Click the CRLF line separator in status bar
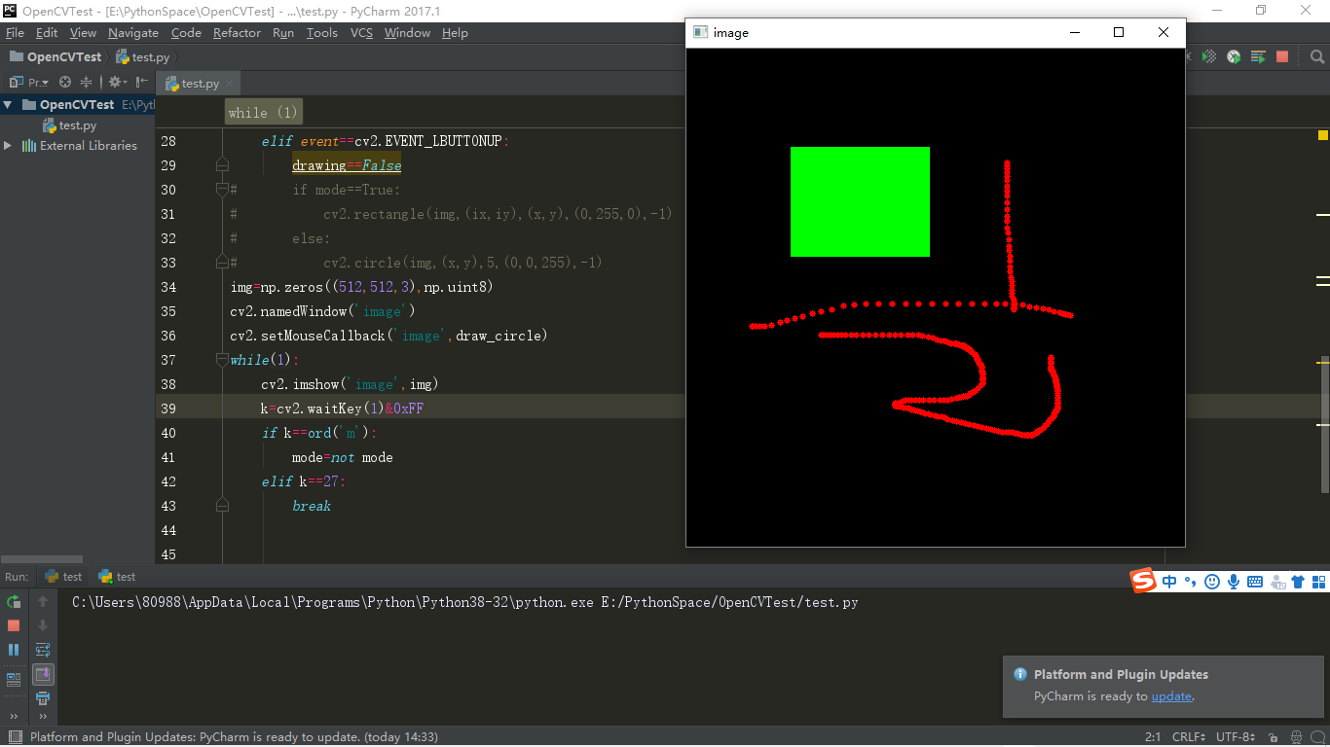Screen dimensions: 1330x747 pos(1189,737)
